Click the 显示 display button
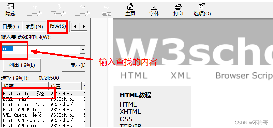Viewport: 273px width, 128px height. point(73,65)
